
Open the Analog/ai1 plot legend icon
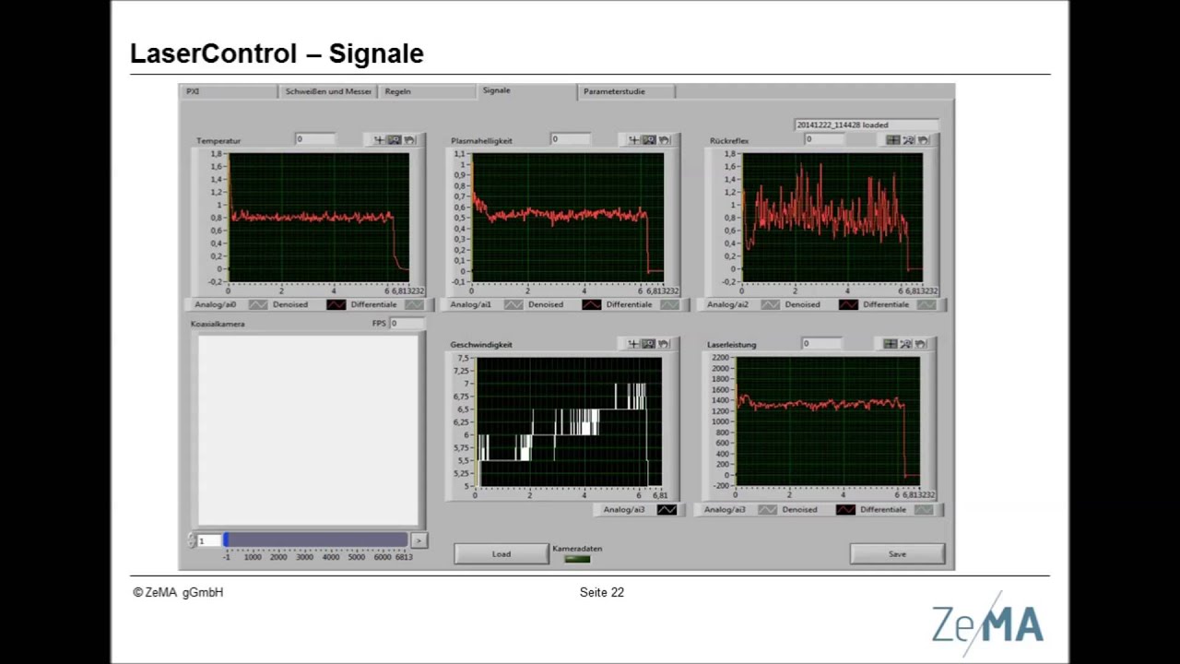point(513,304)
